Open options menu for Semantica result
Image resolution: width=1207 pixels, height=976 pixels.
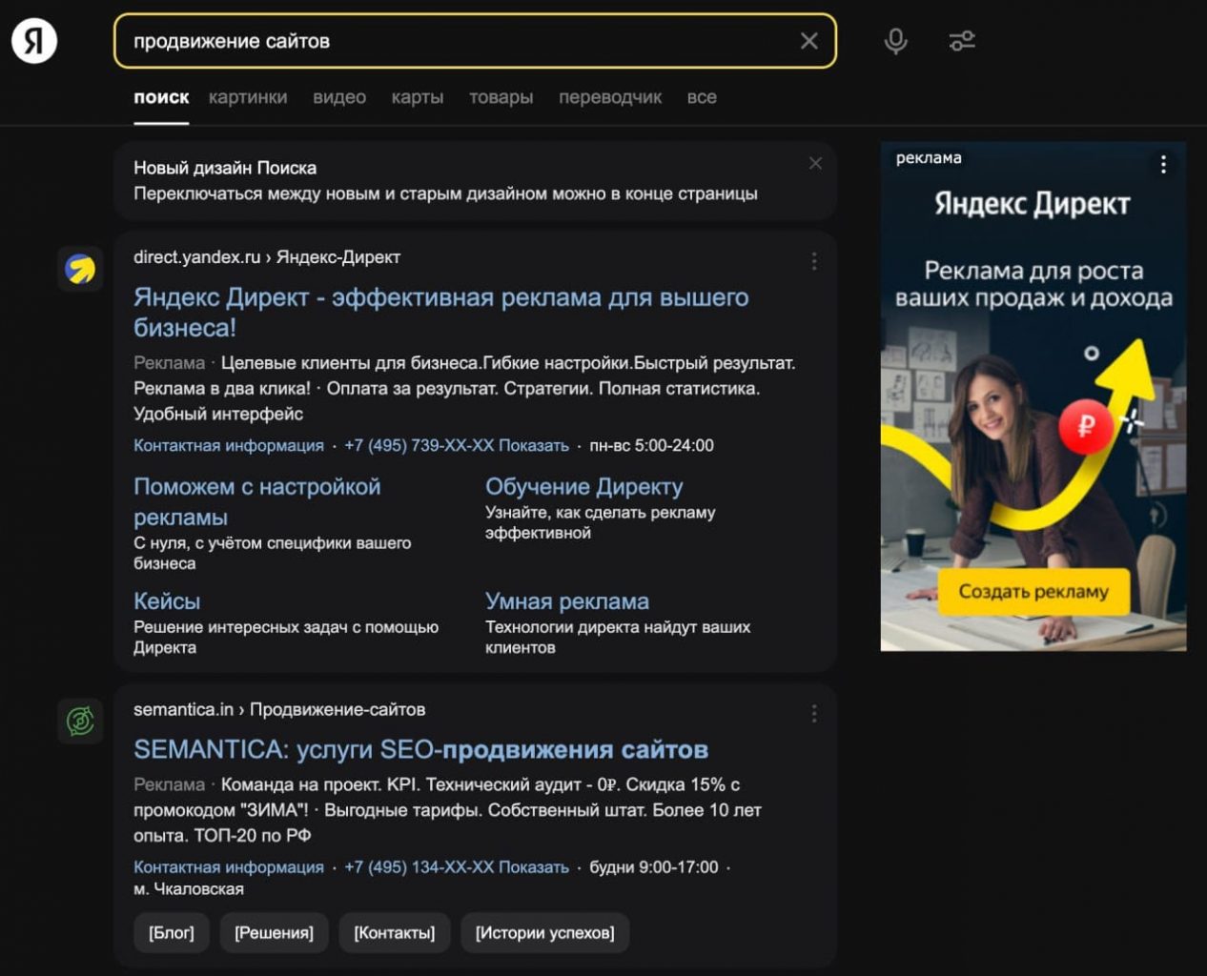tap(814, 714)
